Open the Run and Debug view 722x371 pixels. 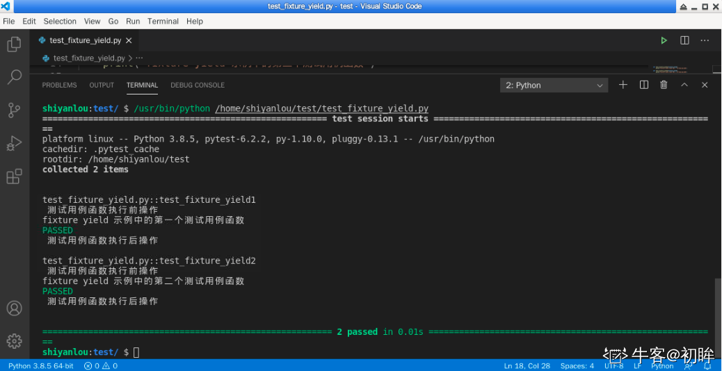[15, 143]
